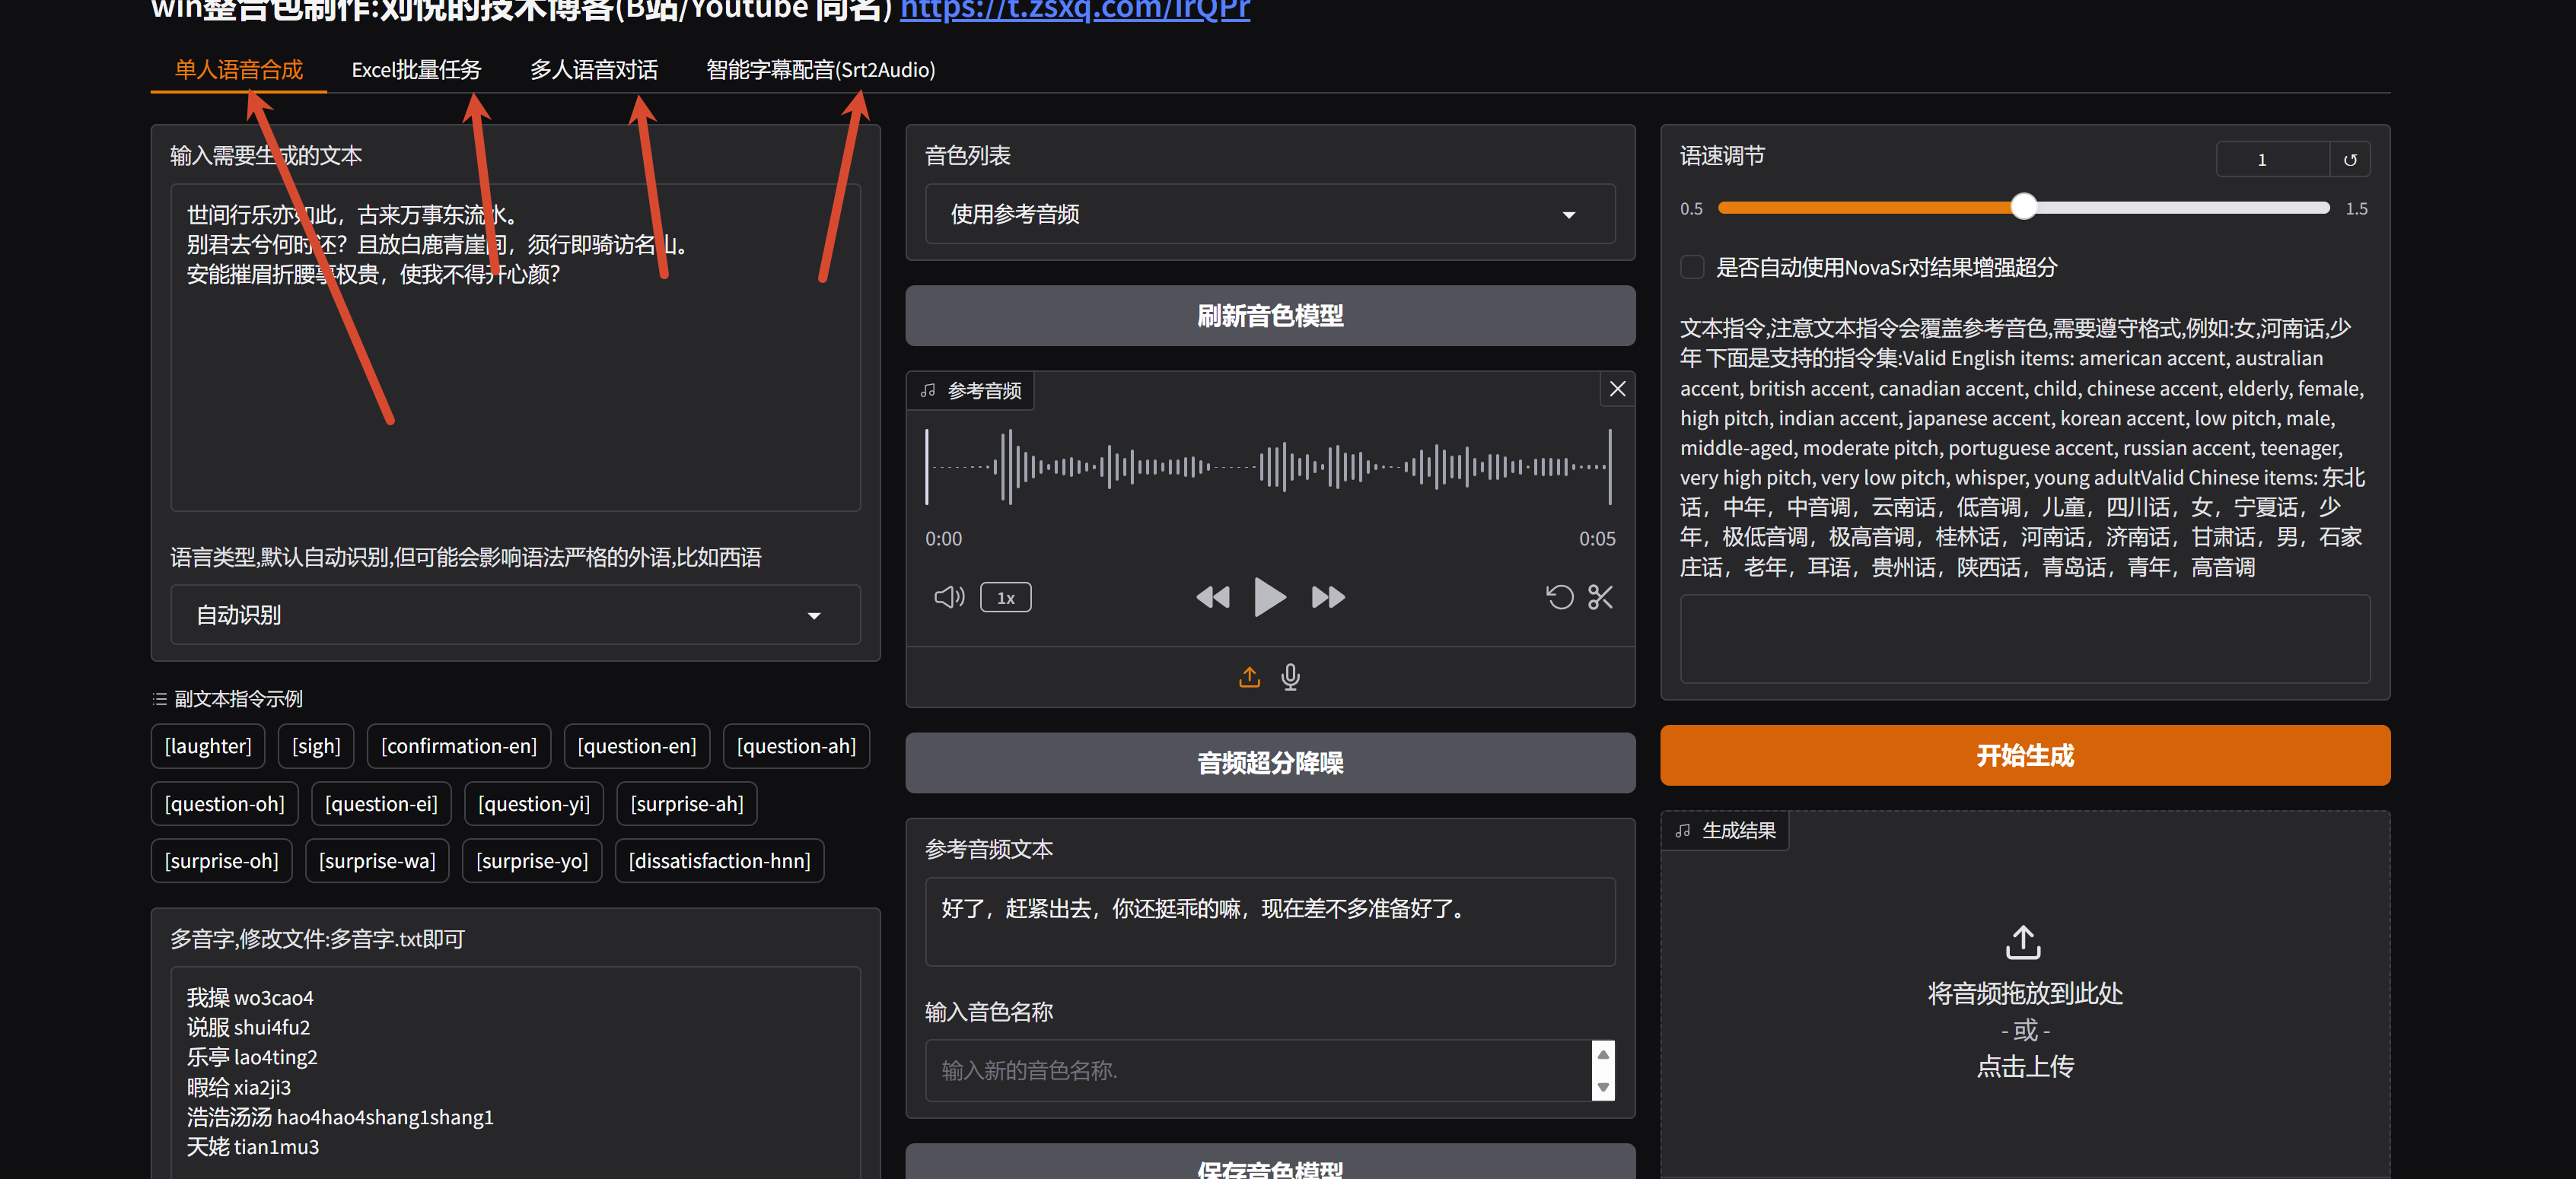Image resolution: width=2576 pixels, height=1179 pixels.
Task: Click the speaker volume icon
Action: [948, 596]
